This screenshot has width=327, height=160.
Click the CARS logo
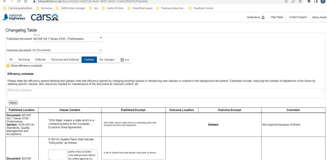pos(45,17)
